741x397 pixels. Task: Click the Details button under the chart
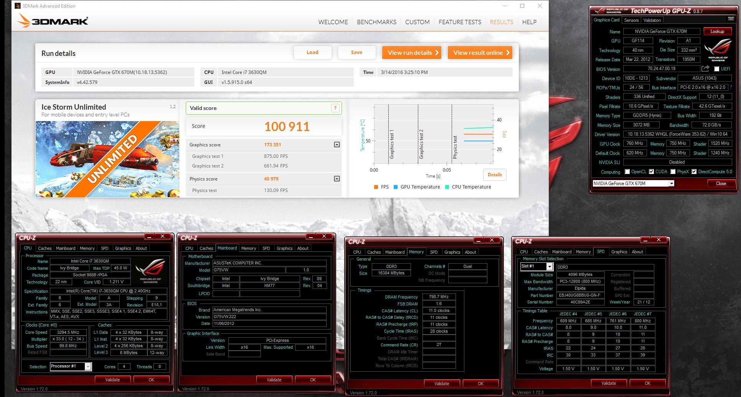coord(495,175)
